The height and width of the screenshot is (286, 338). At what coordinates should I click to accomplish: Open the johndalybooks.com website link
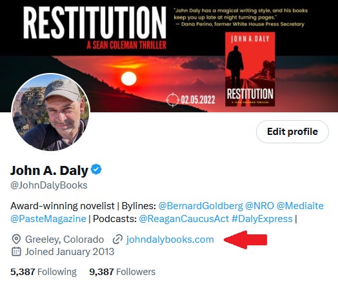tap(170, 240)
